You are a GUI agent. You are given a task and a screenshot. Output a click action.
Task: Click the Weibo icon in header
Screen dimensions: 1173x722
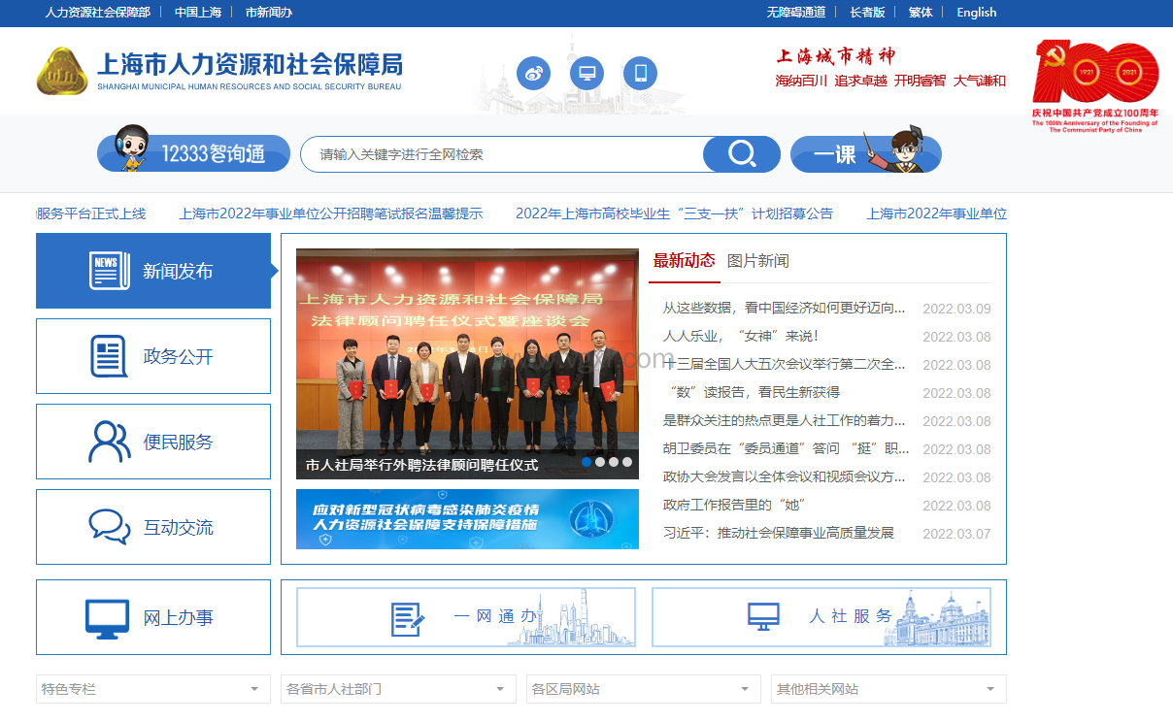coord(533,73)
